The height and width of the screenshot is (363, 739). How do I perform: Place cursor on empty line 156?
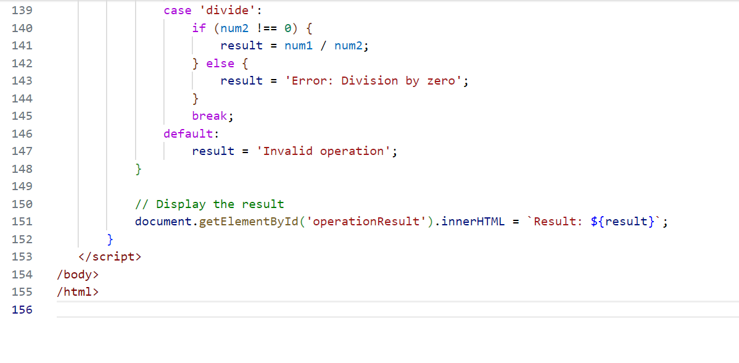pos(397,310)
